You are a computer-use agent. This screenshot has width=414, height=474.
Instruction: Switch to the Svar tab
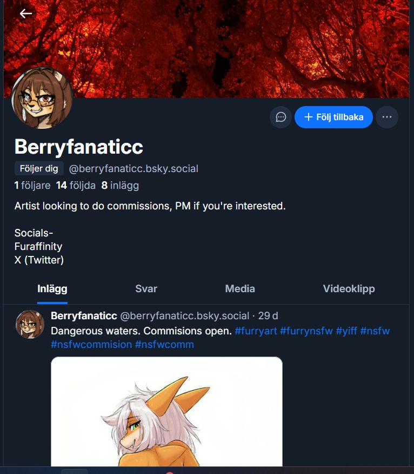coord(146,289)
